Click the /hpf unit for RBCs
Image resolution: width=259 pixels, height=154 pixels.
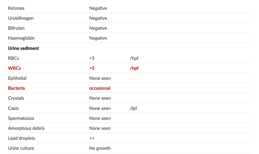point(134,58)
